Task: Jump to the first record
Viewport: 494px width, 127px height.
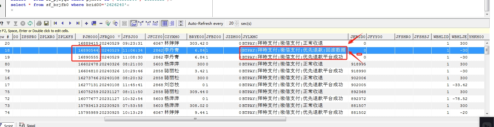Action: 55,23
